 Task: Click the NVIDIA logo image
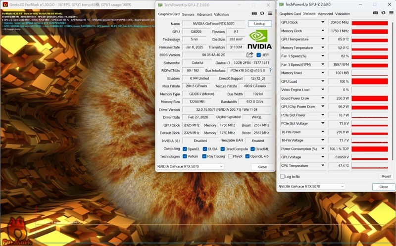(259, 39)
